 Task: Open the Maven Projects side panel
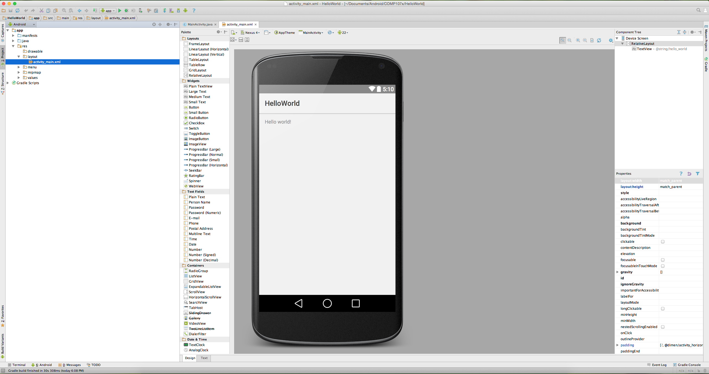706,38
